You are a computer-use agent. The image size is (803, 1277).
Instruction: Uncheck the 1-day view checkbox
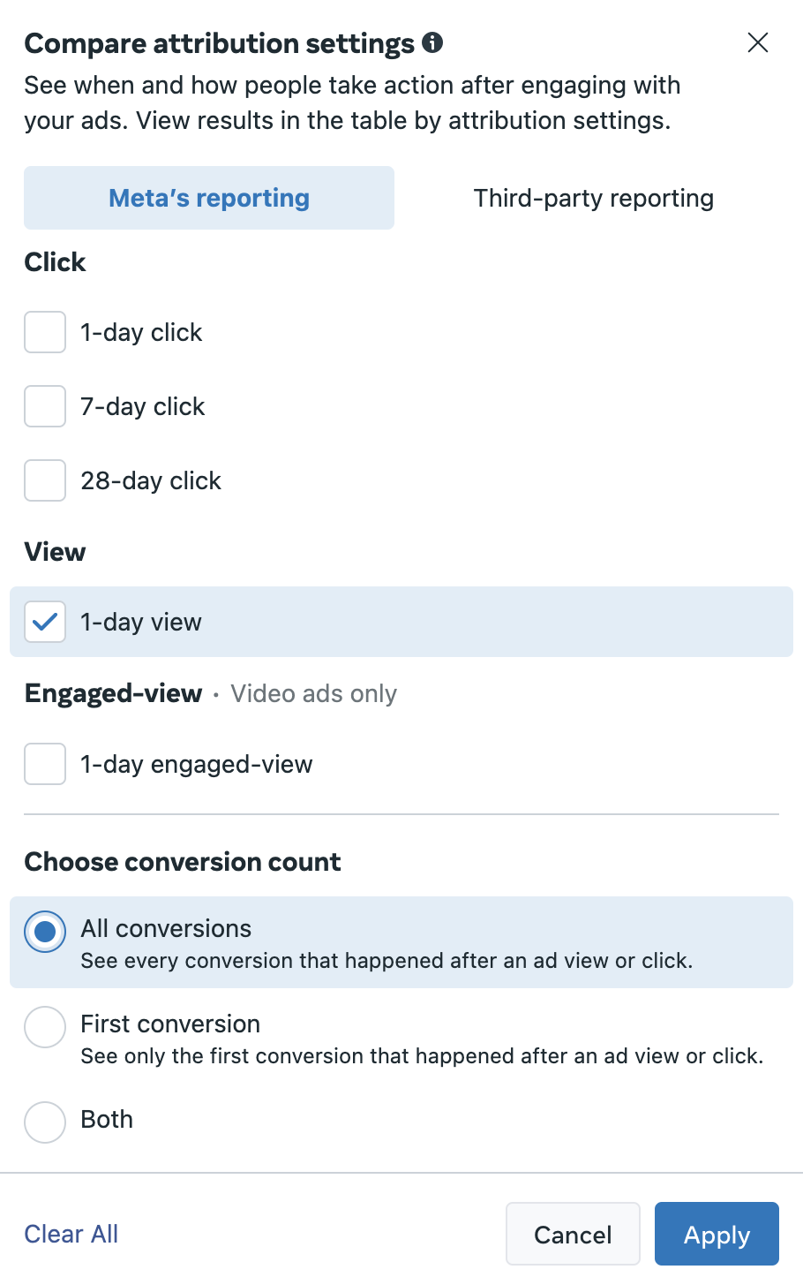click(x=45, y=622)
